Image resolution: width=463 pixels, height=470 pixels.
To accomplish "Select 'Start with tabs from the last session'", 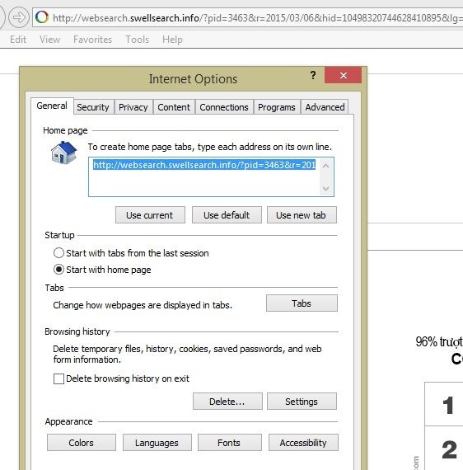I will coord(58,252).
